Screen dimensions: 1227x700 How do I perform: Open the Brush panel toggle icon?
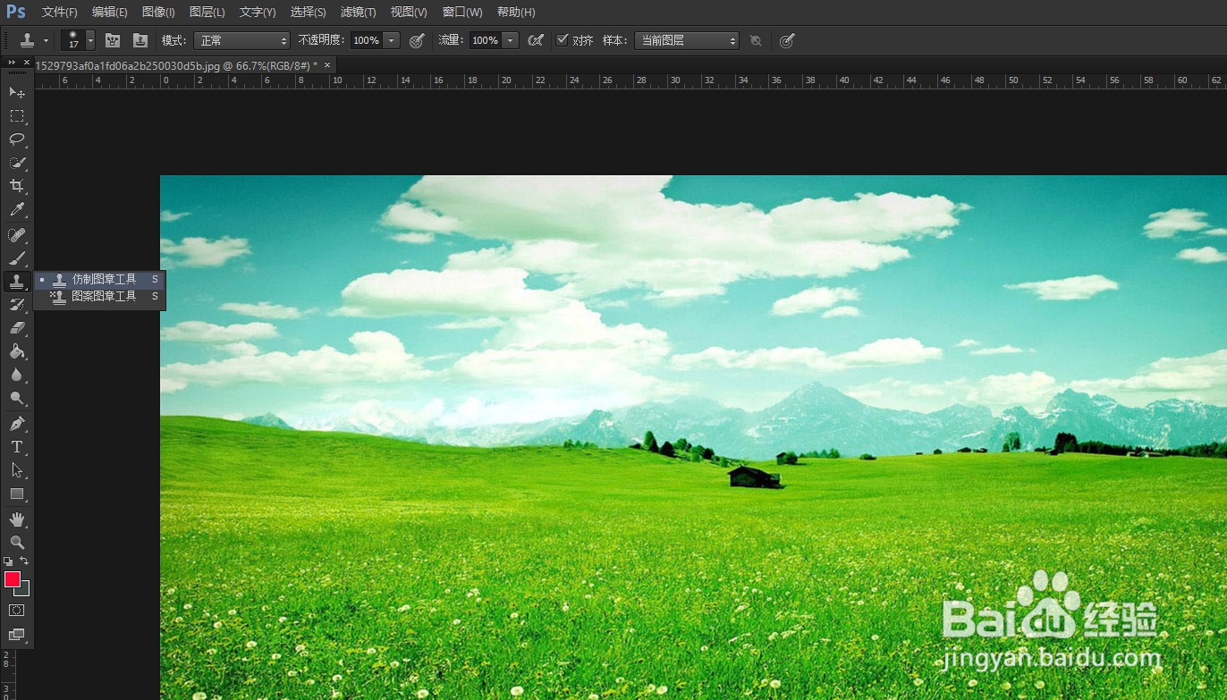click(113, 40)
